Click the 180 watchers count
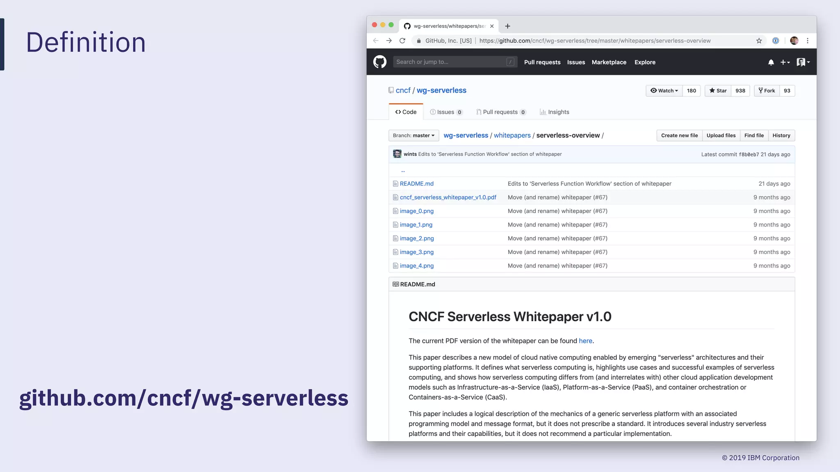This screenshot has height=472, width=840. (x=692, y=91)
